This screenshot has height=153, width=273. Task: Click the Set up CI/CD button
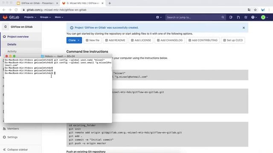233,40
